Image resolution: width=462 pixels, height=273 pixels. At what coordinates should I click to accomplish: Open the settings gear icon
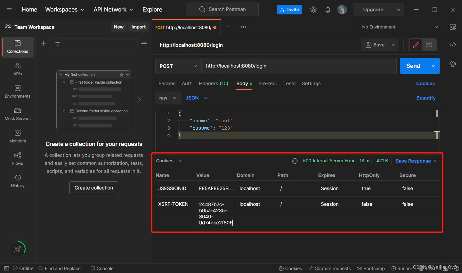(313, 10)
